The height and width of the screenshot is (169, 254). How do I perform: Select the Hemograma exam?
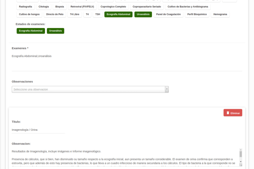point(220,14)
